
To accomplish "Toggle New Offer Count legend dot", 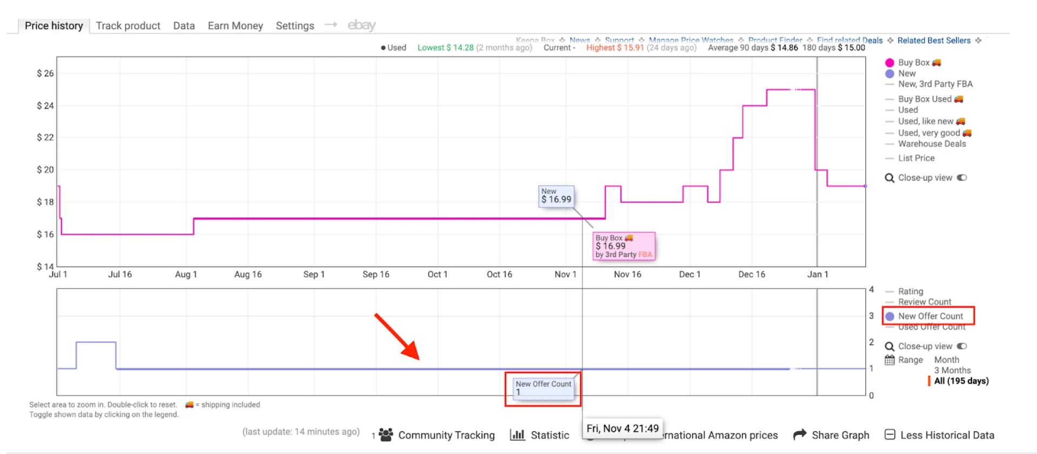I will tap(890, 316).
